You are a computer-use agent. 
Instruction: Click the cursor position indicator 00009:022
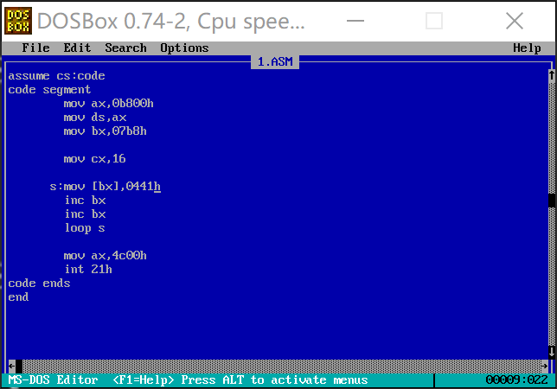click(516, 380)
